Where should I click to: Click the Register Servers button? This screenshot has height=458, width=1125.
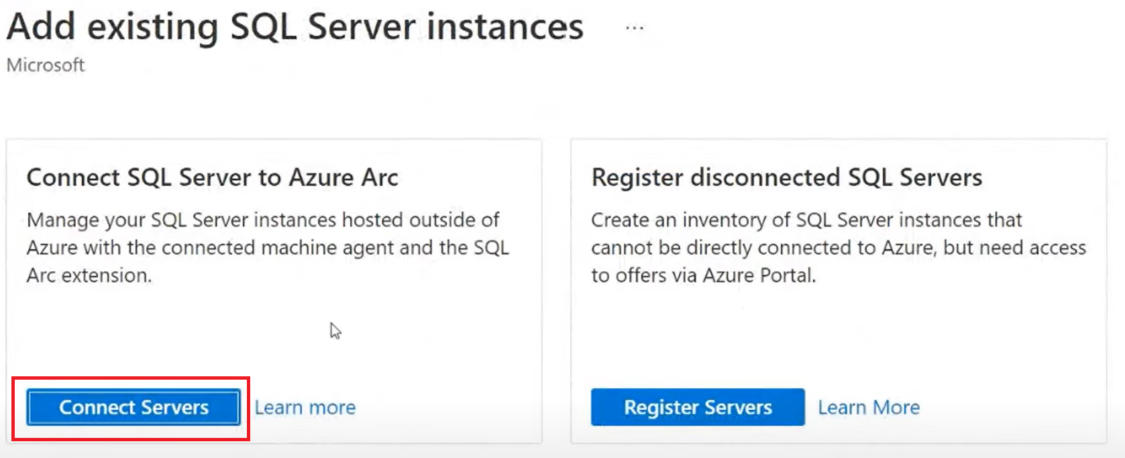[x=698, y=407]
